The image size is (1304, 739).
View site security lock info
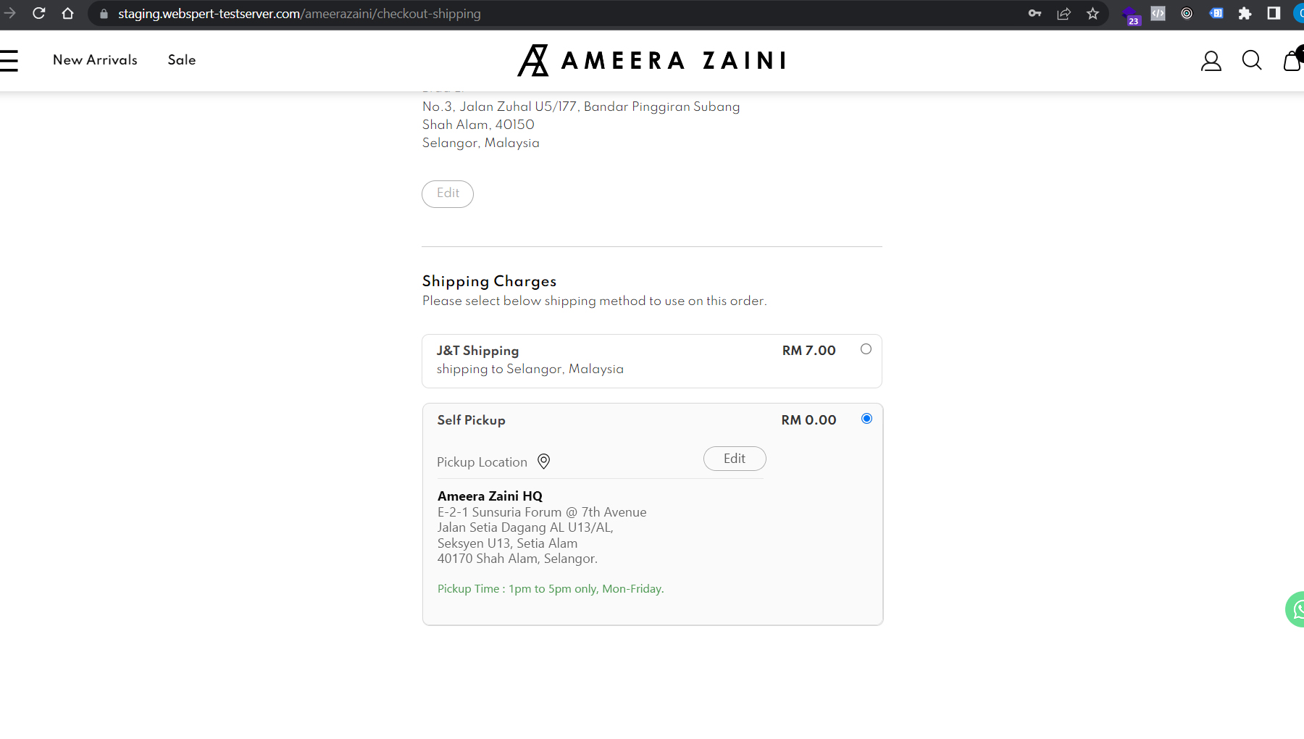(104, 14)
